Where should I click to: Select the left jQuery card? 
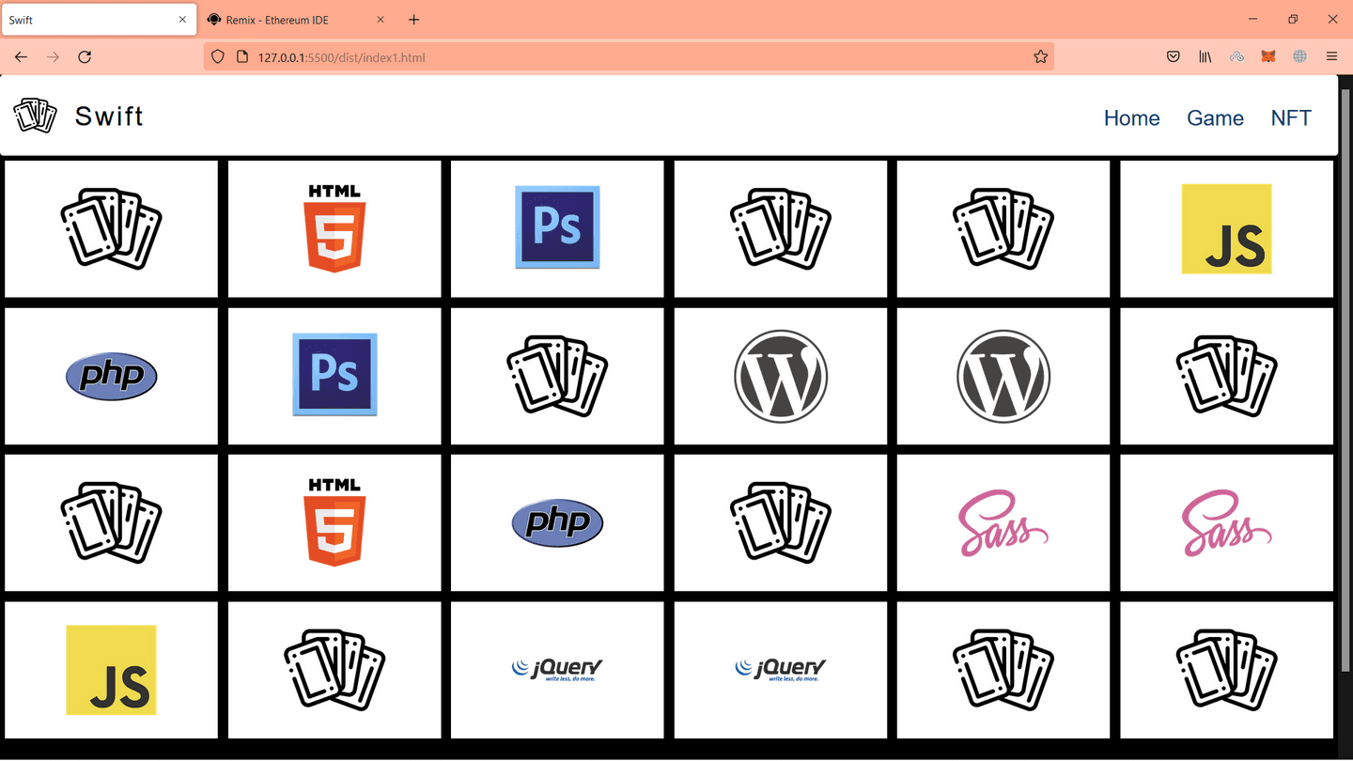click(557, 670)
